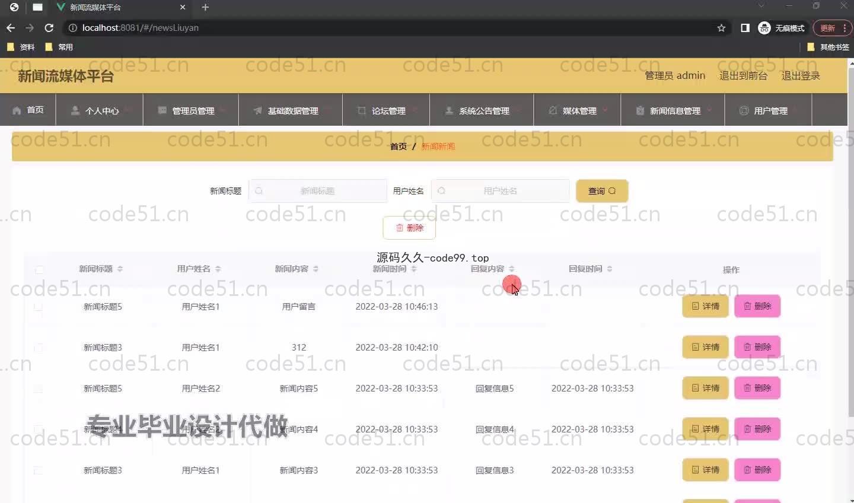Delete the 用户留言 row
This screenshot has width=854, height=503.
pos(757,306)
